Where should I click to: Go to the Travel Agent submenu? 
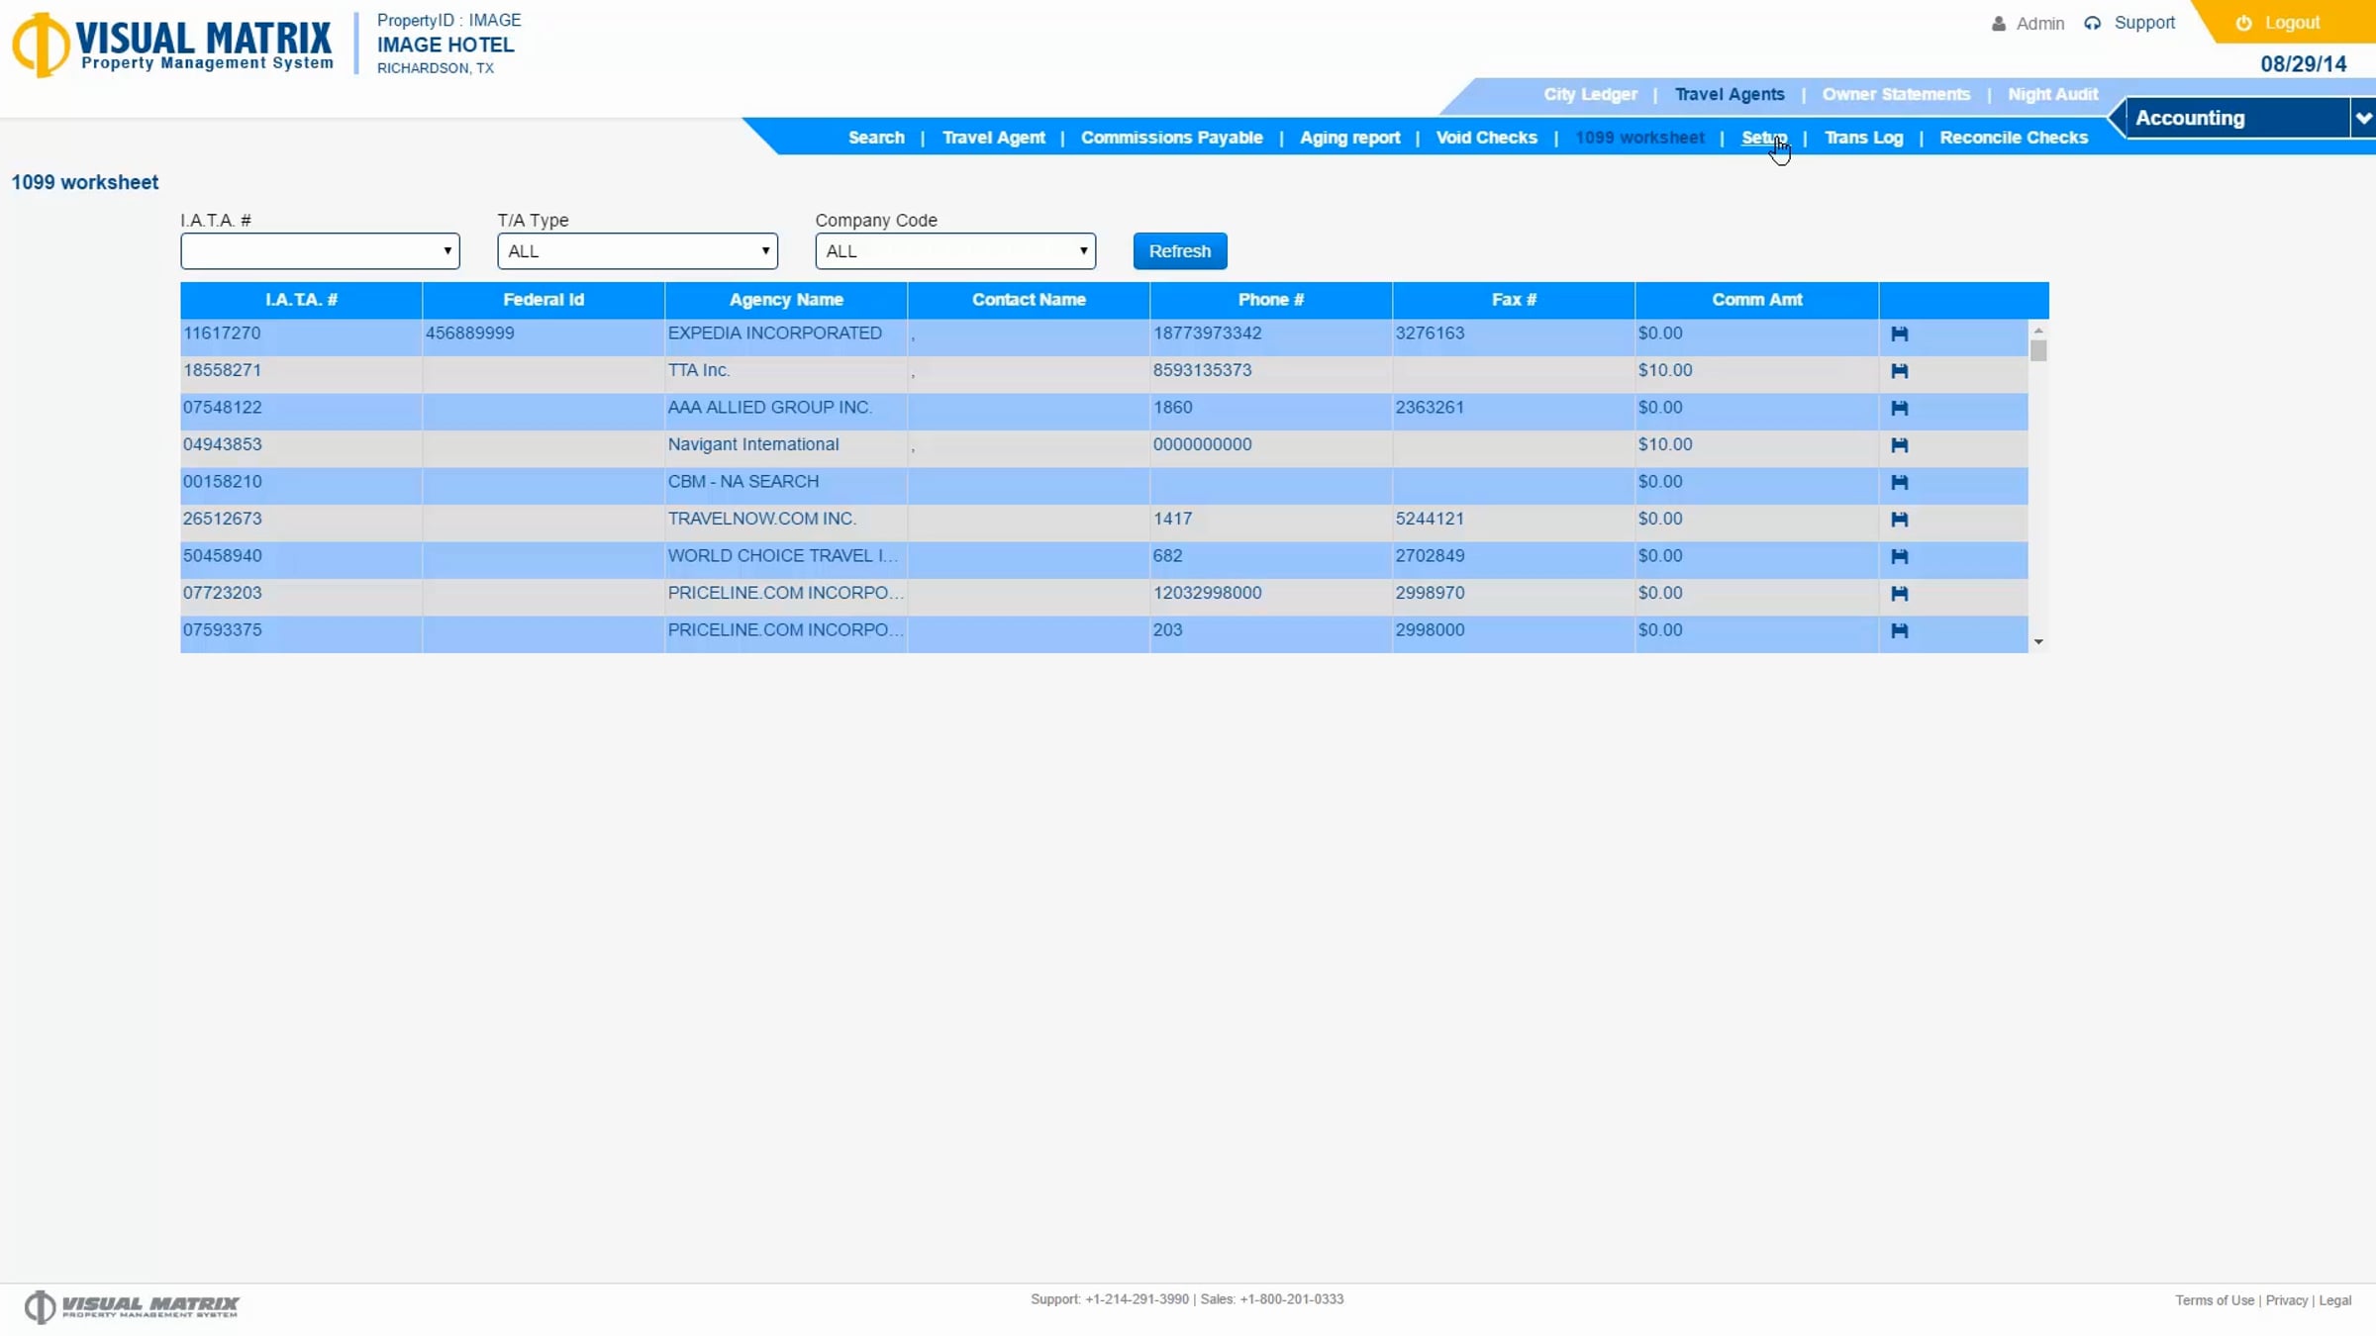coord(993,138)
